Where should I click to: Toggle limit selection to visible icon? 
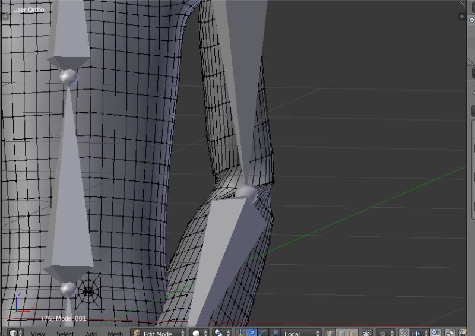(367, 332)
